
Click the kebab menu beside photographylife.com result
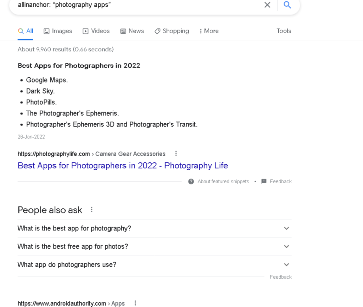coord(176,153)
